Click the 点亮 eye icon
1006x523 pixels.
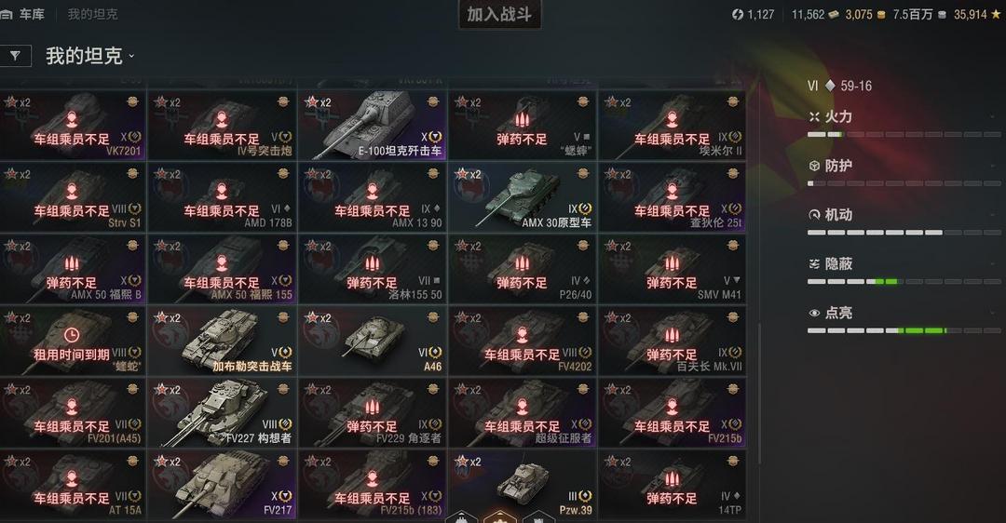814,313
